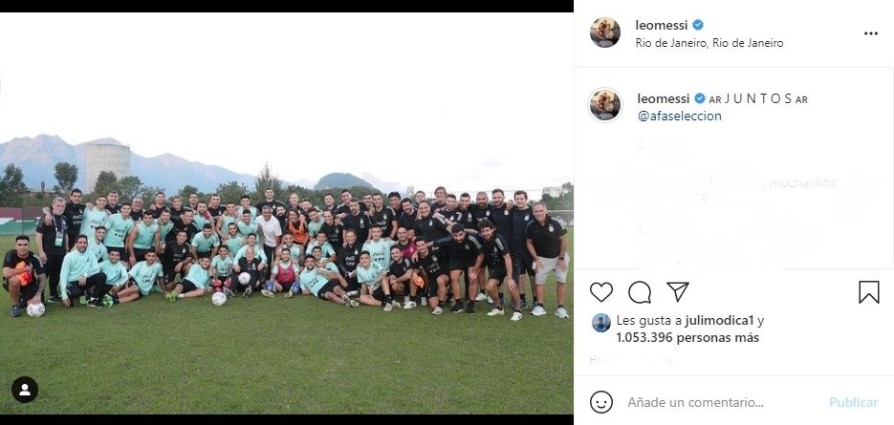Image resolution: width=894 pixels, height=425 pixels.
Task: Click the header profile picture avatar
Action: (x=605, y=32)
